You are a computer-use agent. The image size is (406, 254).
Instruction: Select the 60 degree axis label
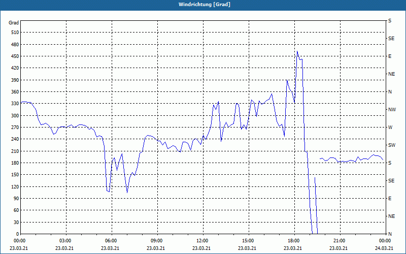pyautogui.click(x=16, y=210)
